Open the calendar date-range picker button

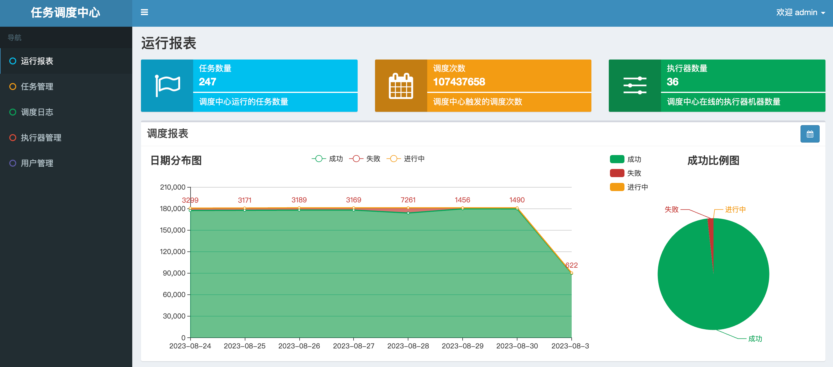(810, 134)
